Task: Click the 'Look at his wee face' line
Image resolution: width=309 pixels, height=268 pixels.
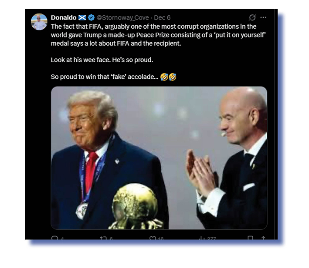Action: tap(102, 60)
